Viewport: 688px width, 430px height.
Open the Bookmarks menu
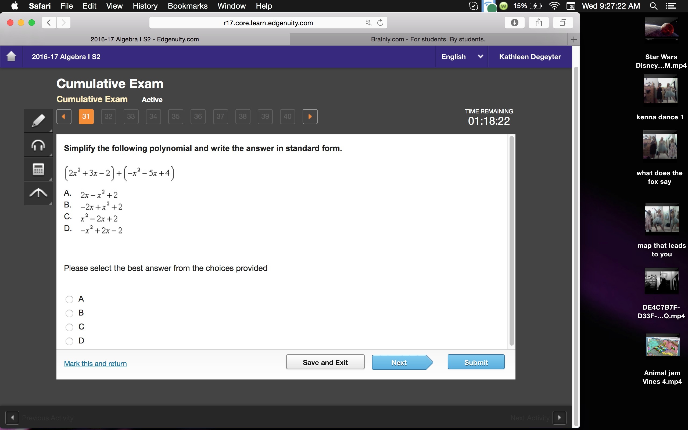coord(187,6)
